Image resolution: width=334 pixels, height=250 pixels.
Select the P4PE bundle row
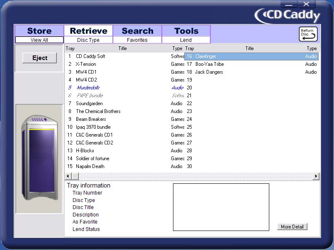tap(124, 96)
